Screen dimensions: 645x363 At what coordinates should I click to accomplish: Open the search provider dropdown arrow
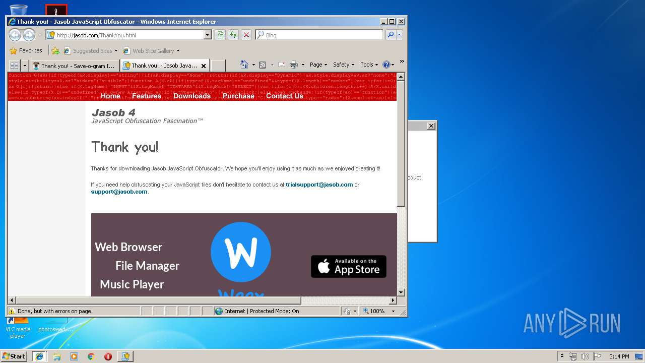pyautogui.click(x=400, y=35)
